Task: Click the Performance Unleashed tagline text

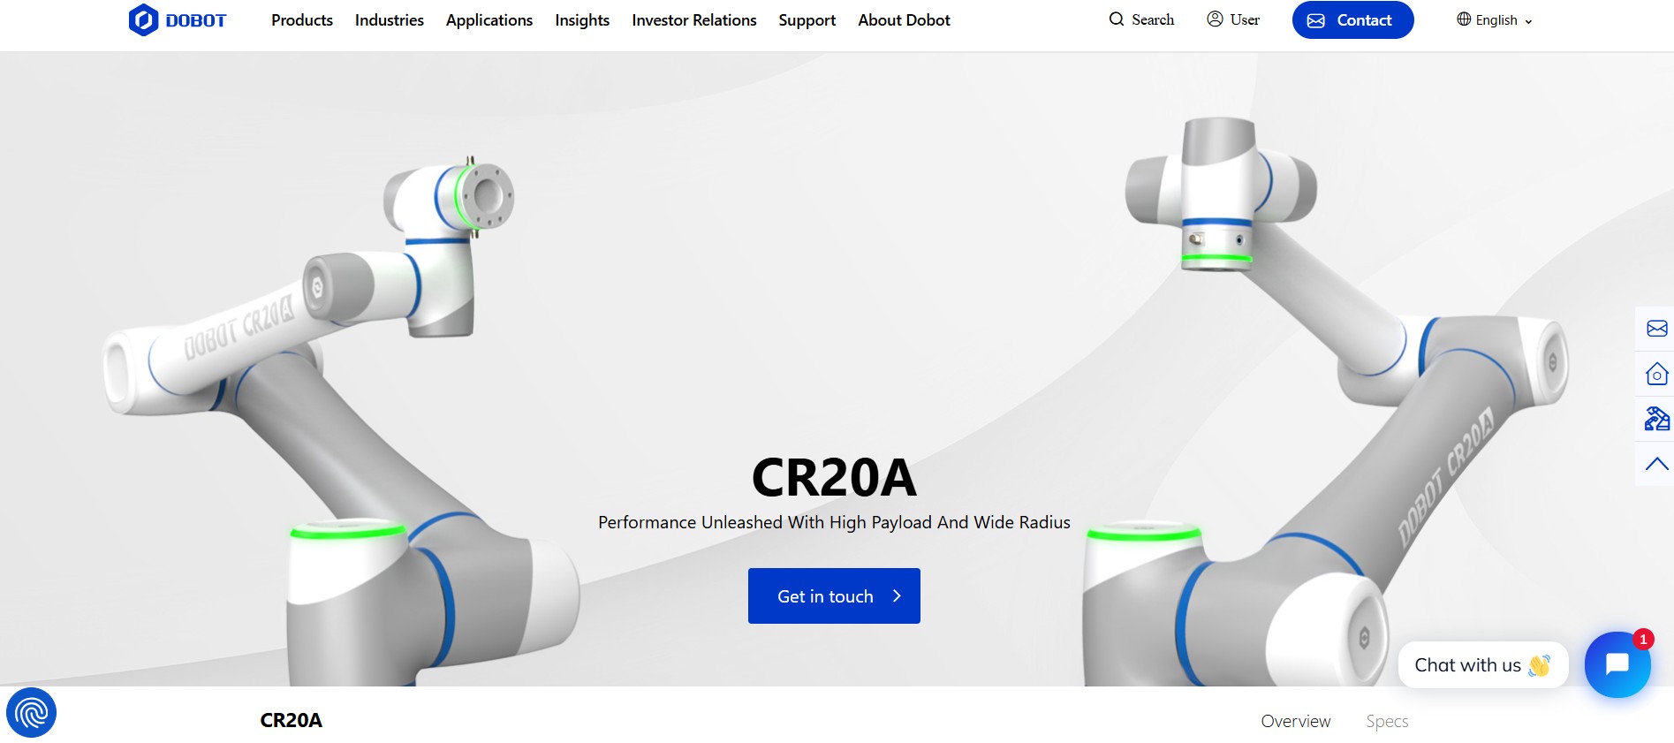Action: [x=834, y=522]
